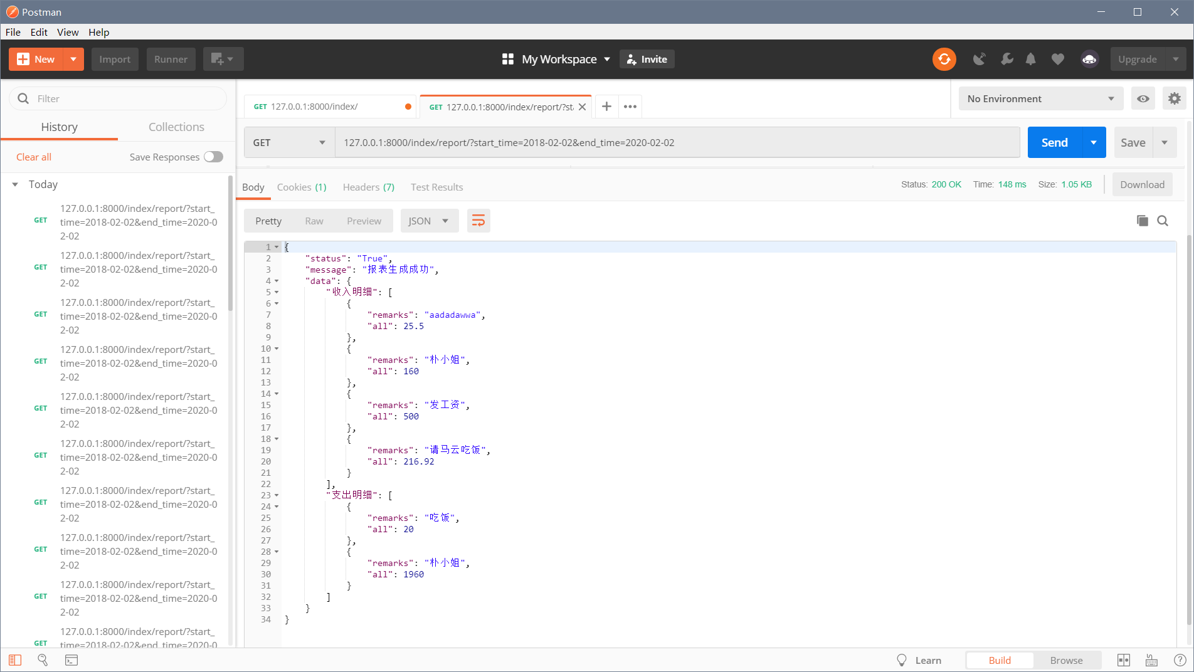Open the Runner button
Viewport: 1194px width, 672px height.
pos(171,60)
